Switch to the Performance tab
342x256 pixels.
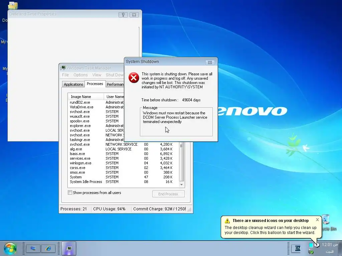point(115,84)
